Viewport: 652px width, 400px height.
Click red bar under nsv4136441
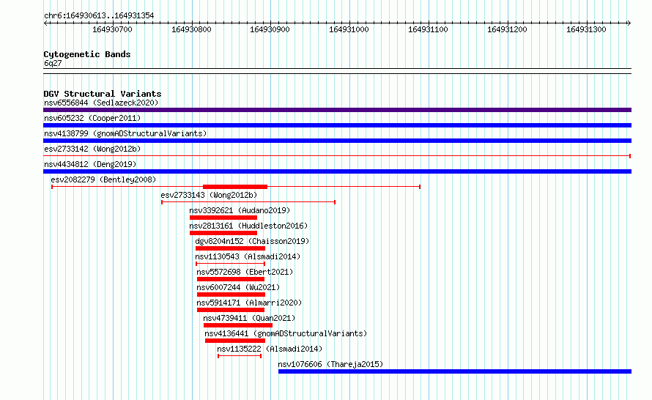[x=235, y=341]
